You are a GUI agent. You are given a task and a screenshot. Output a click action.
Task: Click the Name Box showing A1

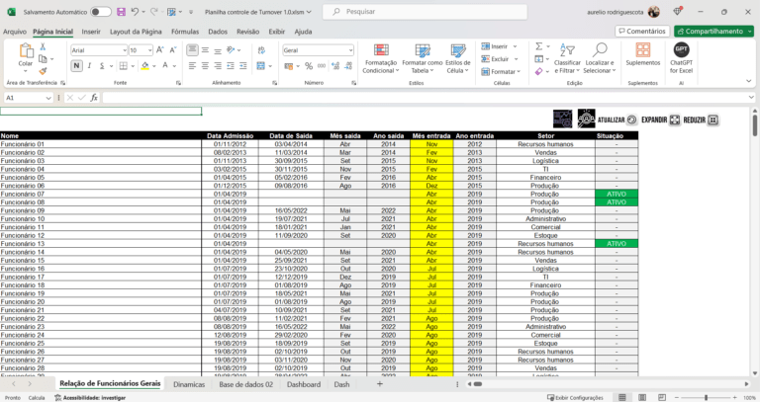click(28, 98)
